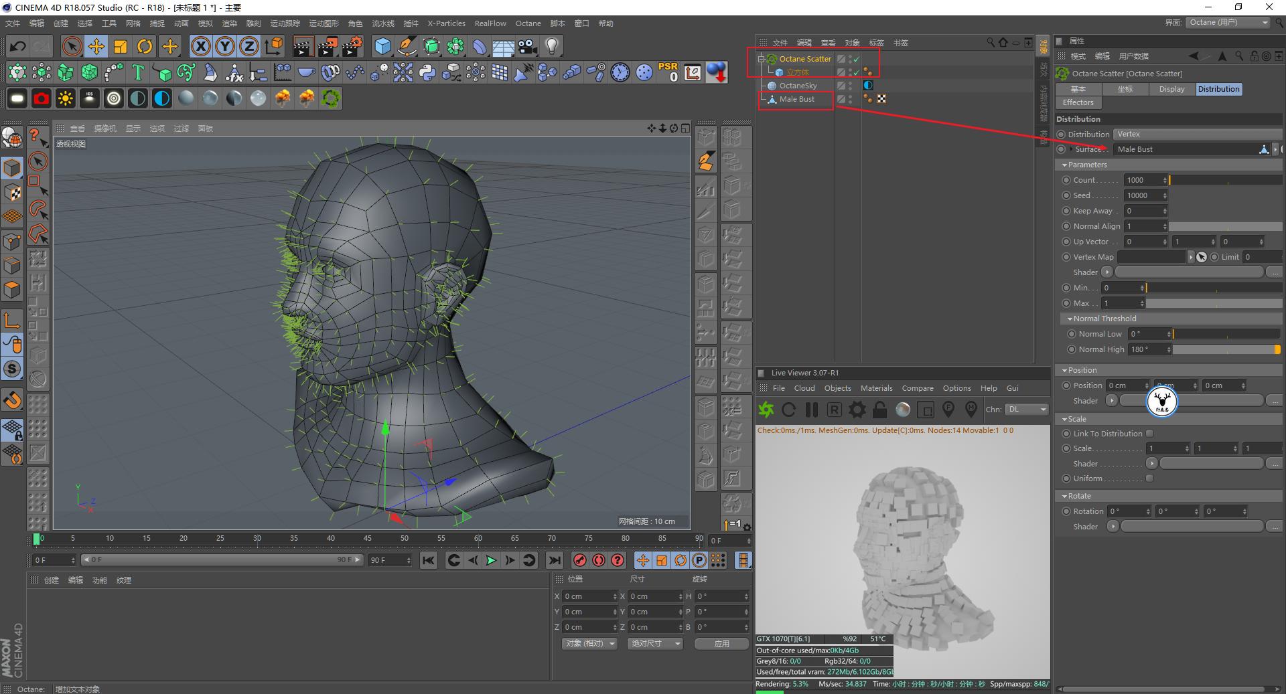The image size is (1286, 694).
Task: Open the Octane menu in menu bar
Action: [x=528, y=23]
